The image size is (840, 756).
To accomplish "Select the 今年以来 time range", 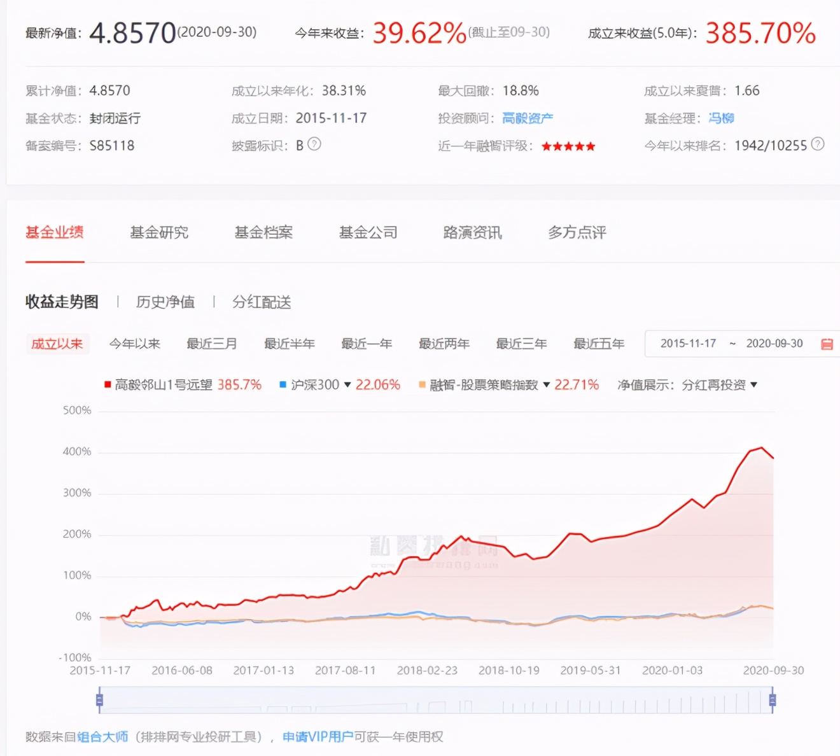I will (x=134, y=344).
